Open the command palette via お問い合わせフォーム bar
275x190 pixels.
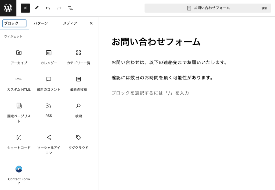[208, 8]
